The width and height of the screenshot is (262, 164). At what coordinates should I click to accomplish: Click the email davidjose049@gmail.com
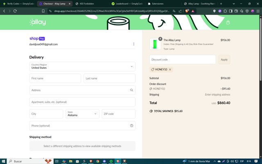pyautogui.click(x=43, y=44)
